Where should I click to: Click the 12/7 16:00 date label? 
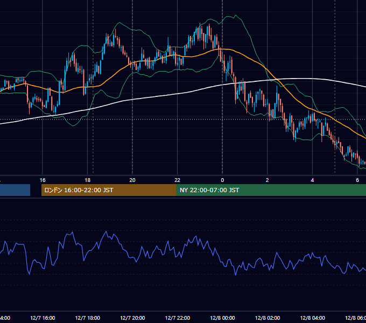[43, 318]
